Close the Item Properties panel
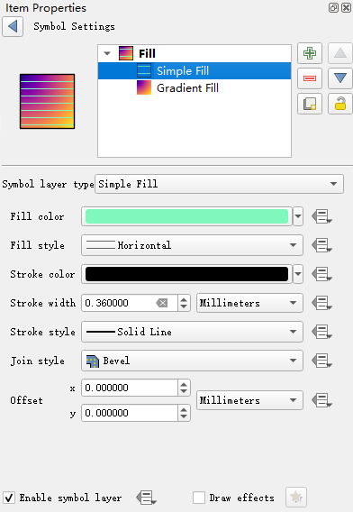Screen dimensions: 353x512 click(x=346, y=7)
